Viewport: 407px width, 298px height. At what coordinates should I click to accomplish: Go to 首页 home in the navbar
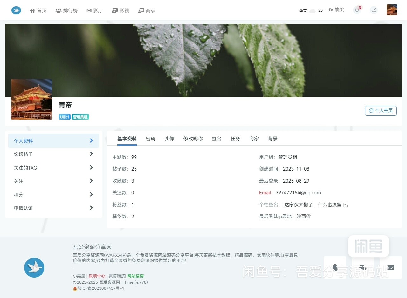coord(38,10)
